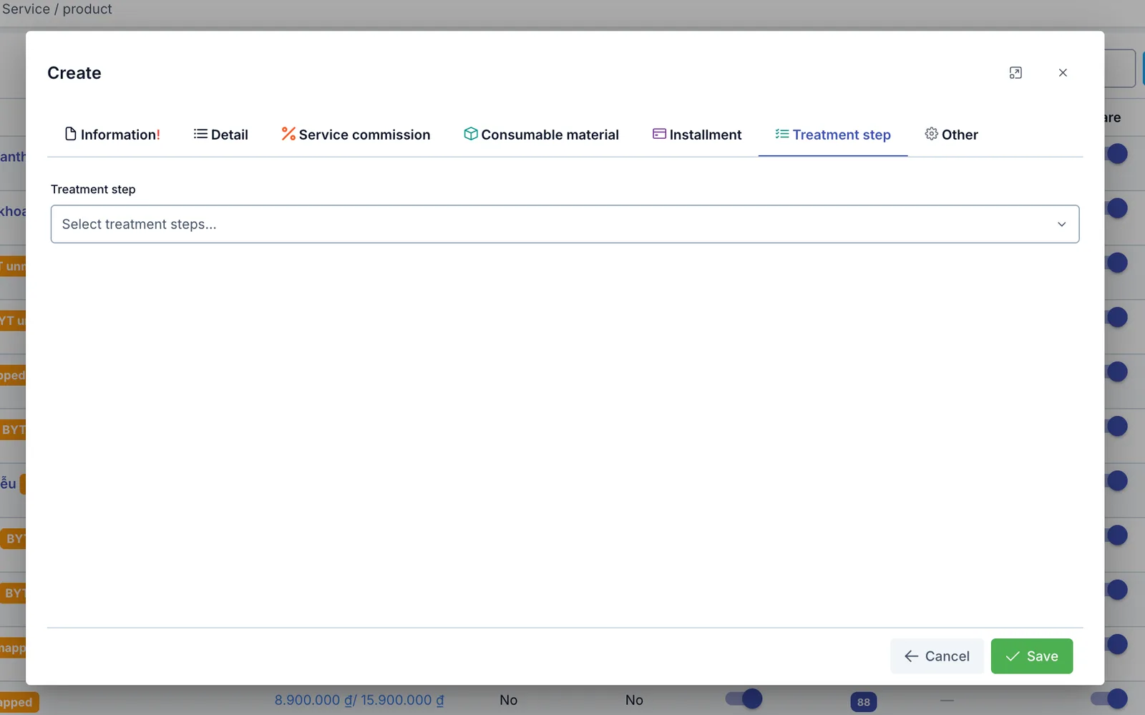Viewport: 1145px width, 715px height.
Task: Click the 88 badge in the background table
Action: [x=864, y=702]
